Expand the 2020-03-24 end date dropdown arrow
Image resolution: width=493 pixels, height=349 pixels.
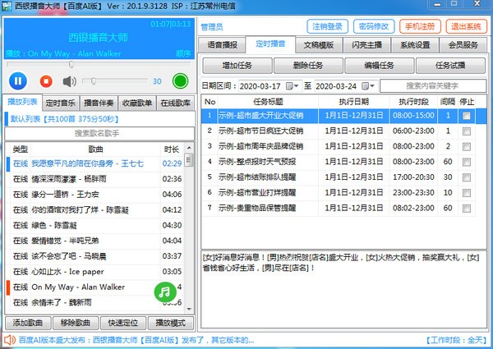point(374,86)
